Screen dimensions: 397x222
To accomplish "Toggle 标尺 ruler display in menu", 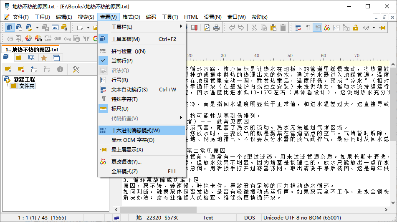I will pos(120,108).
